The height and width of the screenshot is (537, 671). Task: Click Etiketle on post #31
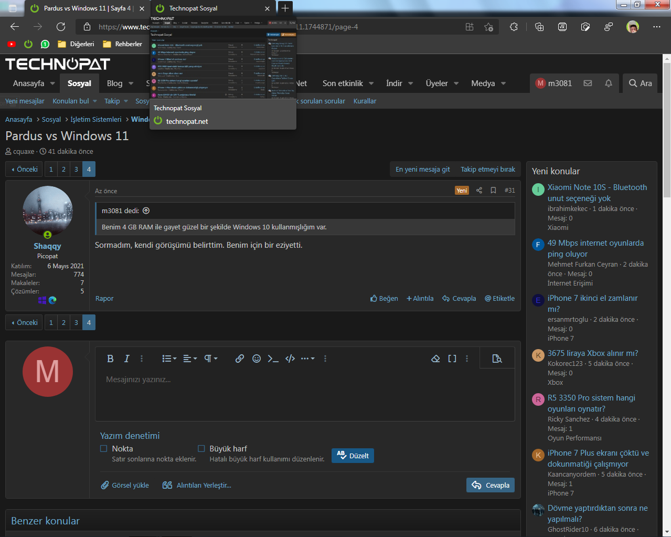[x=499, y=298]
